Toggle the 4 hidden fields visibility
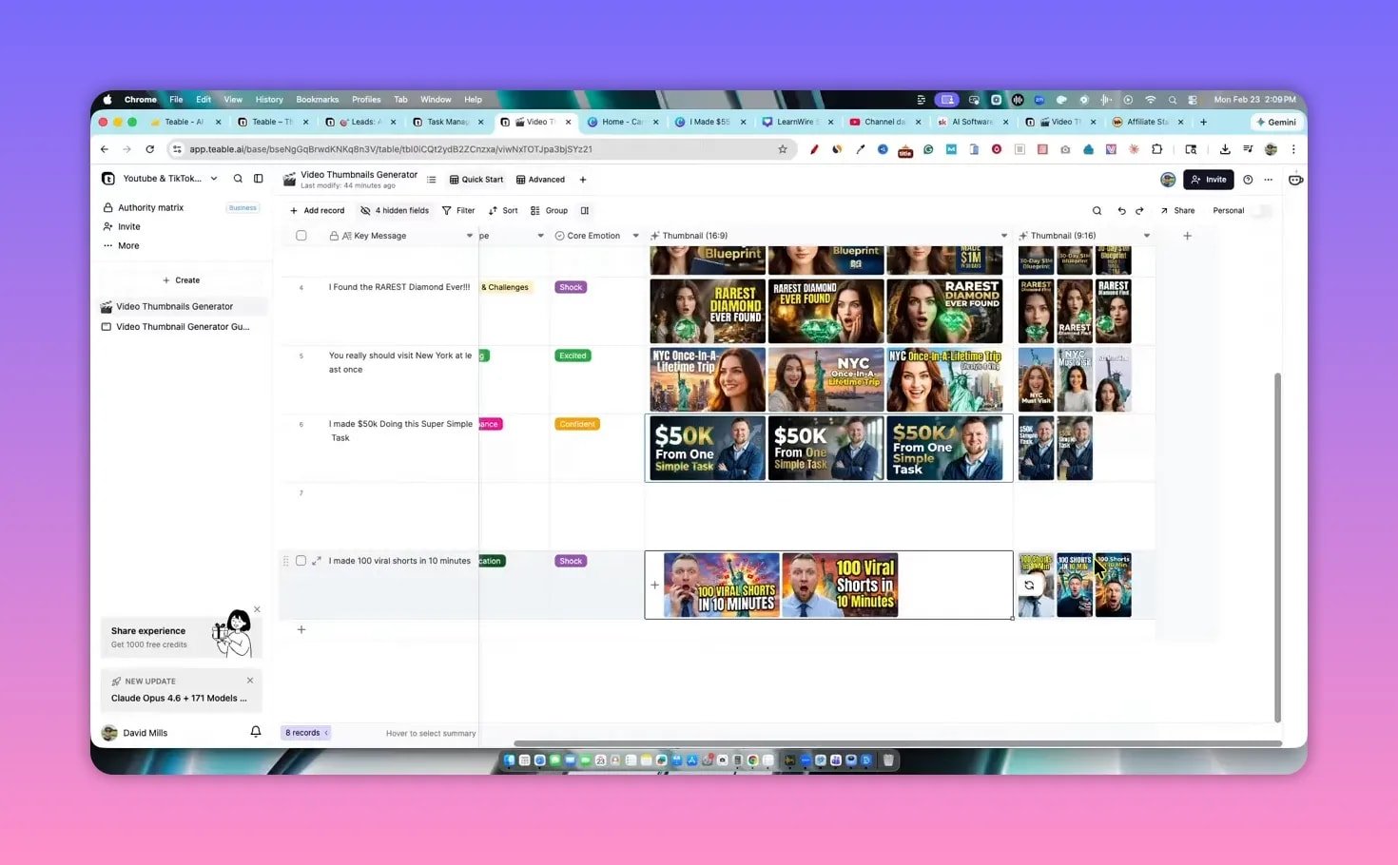The width and height of the screenshot is (1398, 865). coord(395,210)
